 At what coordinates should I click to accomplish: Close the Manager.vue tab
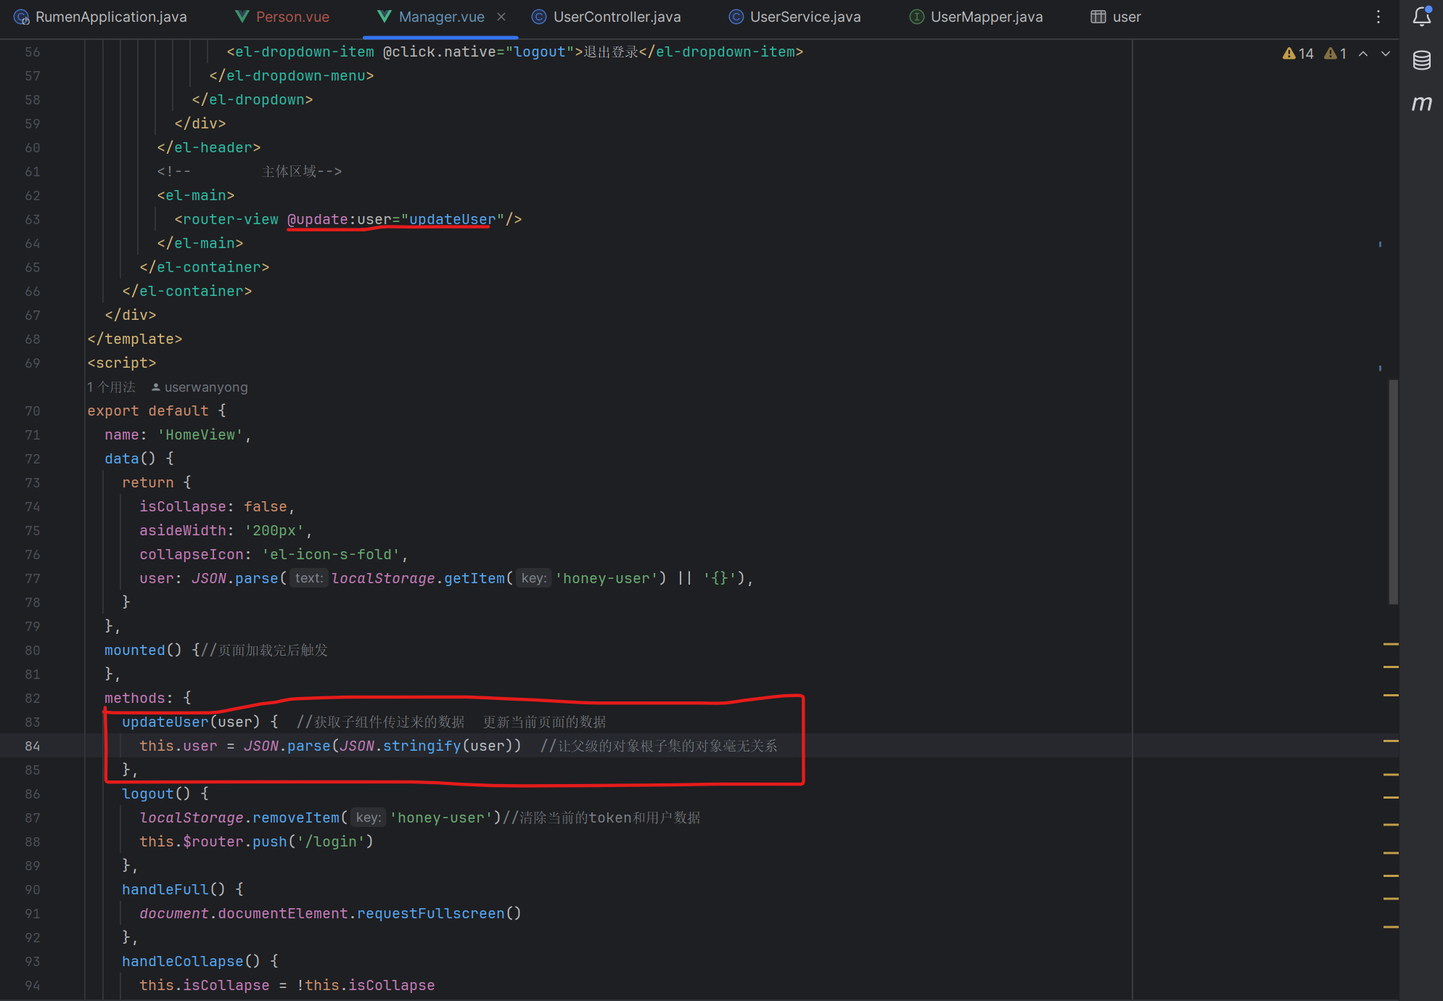point(501,17)
